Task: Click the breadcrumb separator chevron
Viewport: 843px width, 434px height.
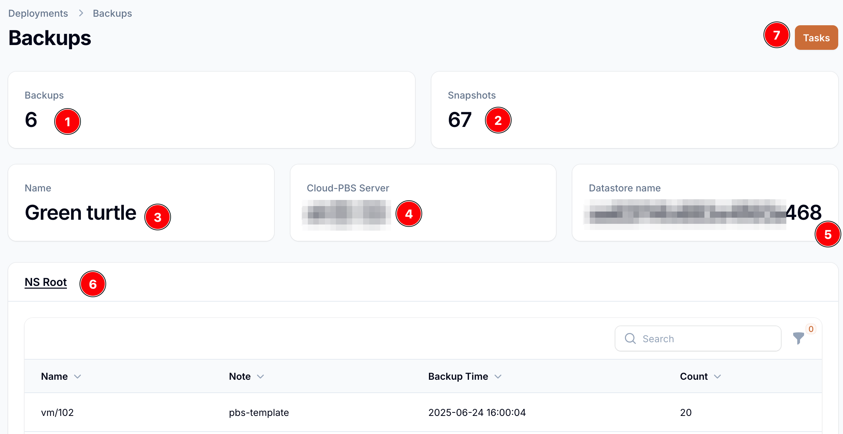Action: coord(81,13)
